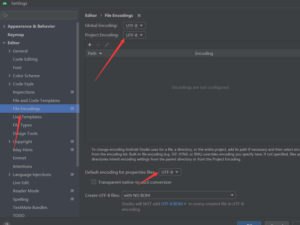Open Inlay Hints settings
The height and width of the screenshot is (225, 300).
coord(23,150)
